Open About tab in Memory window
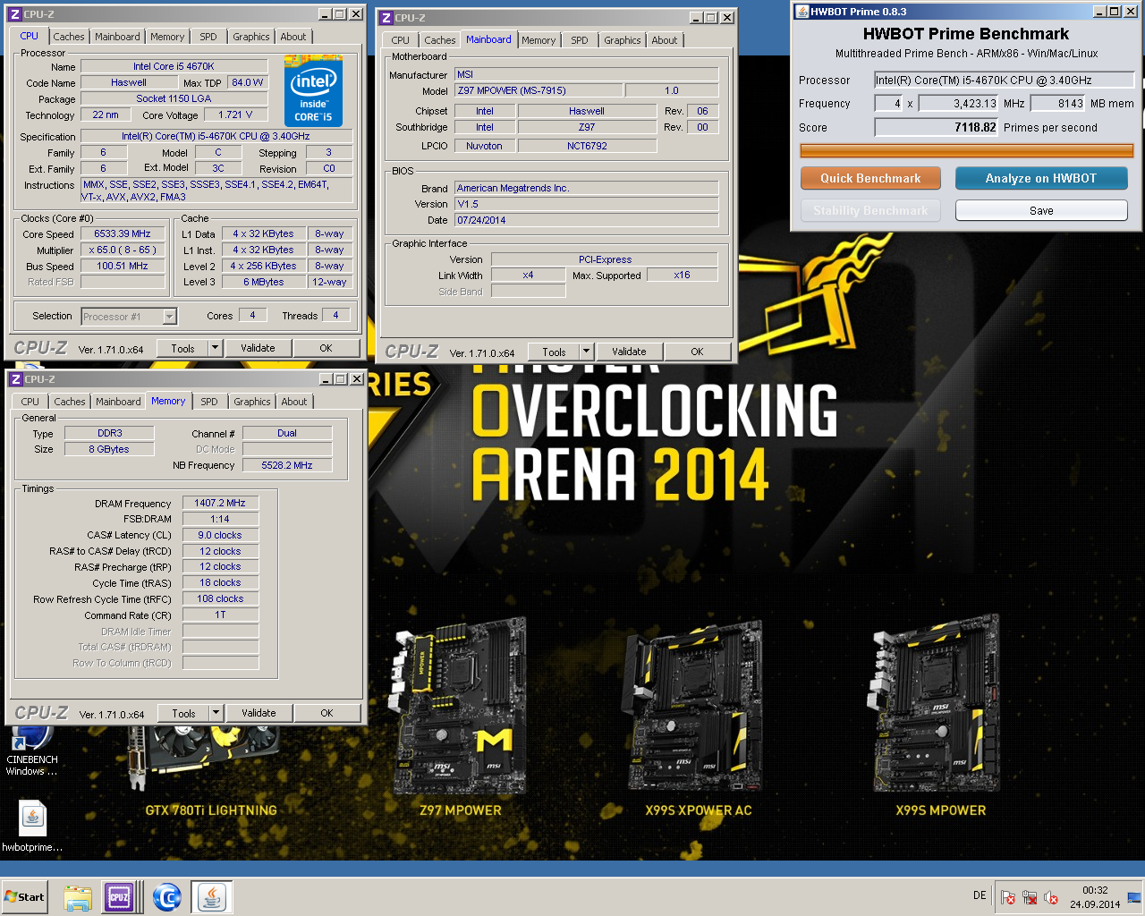Screen dimensions: 1145x916 point(294,402)
